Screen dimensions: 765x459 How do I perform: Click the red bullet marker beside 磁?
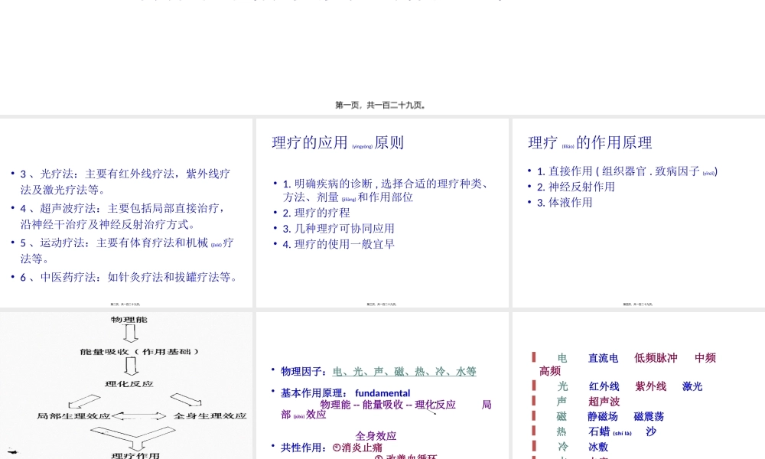534,415
